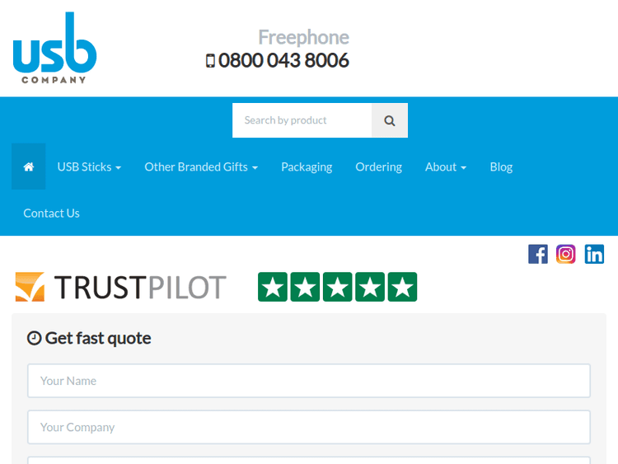Go to the home icon in navbar
The image size is (618, 464).
(x=29, y=166)
